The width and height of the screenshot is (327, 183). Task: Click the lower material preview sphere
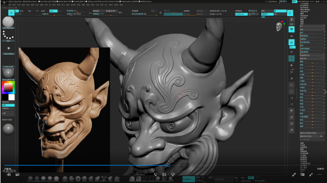[x=8, y=129]
